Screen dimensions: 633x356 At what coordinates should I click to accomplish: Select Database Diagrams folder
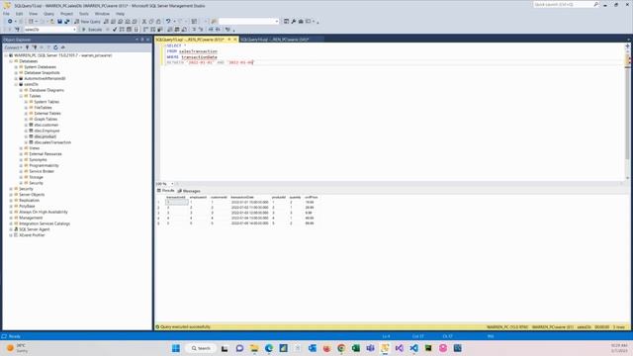point(46,90)
